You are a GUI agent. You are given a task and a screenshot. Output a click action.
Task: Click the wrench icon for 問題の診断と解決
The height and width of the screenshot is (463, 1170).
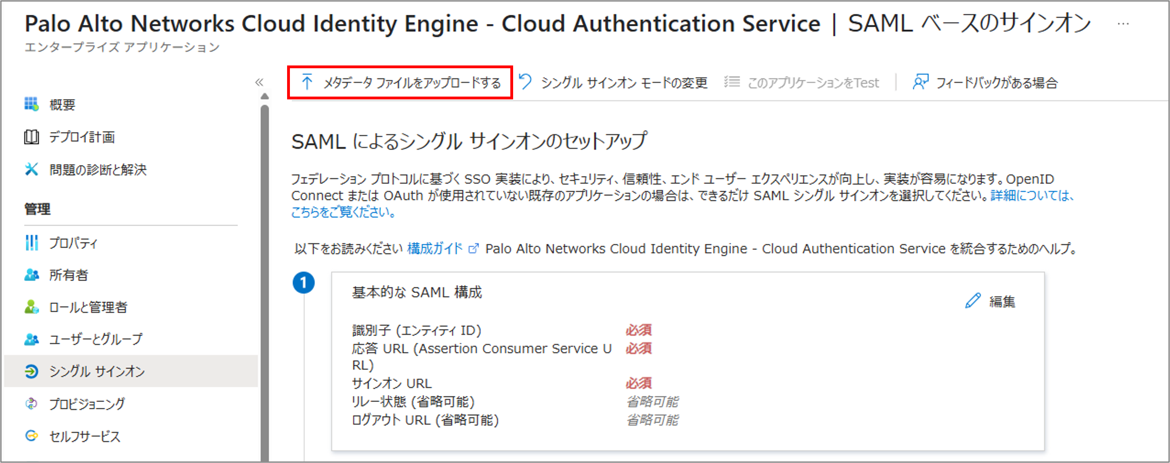click(x=31, y=169)
